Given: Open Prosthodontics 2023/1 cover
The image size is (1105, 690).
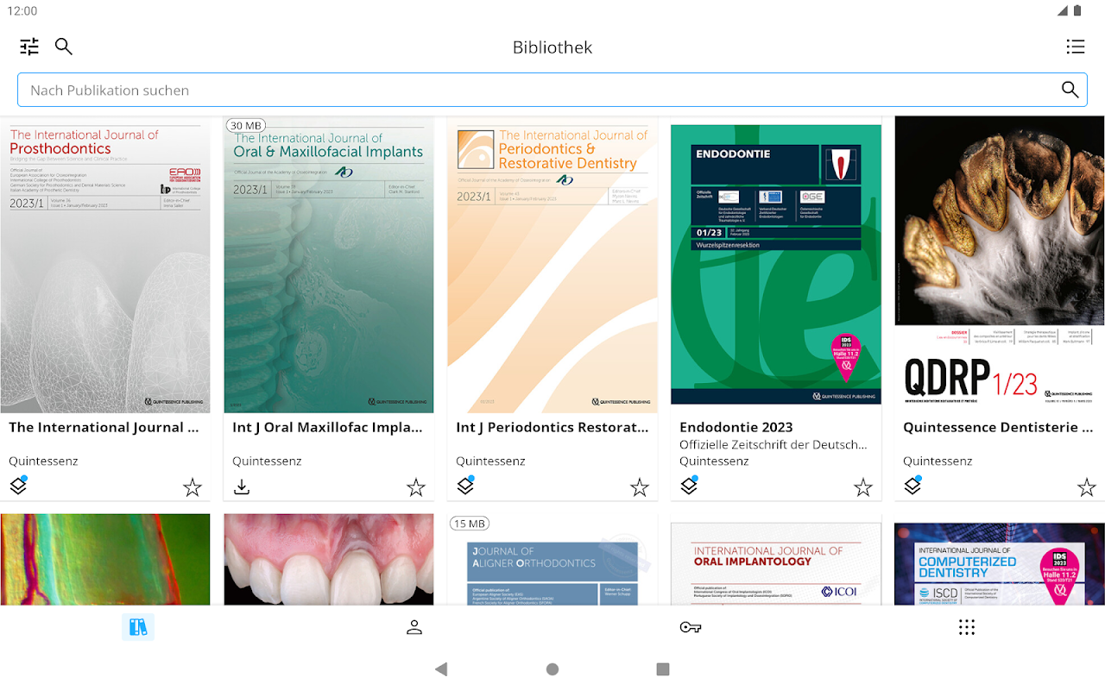Looking at the screenshot, I should (105, 266).
